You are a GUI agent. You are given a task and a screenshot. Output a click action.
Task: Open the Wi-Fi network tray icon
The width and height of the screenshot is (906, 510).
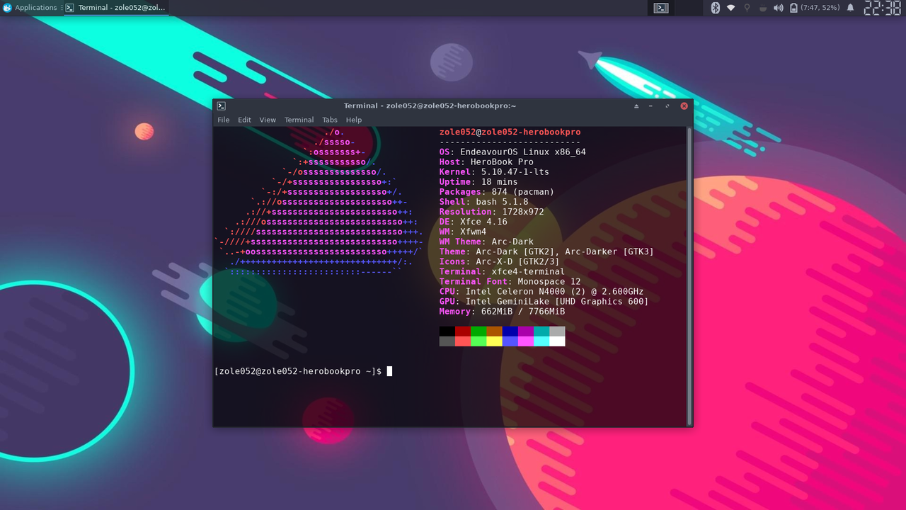(730, 8)
